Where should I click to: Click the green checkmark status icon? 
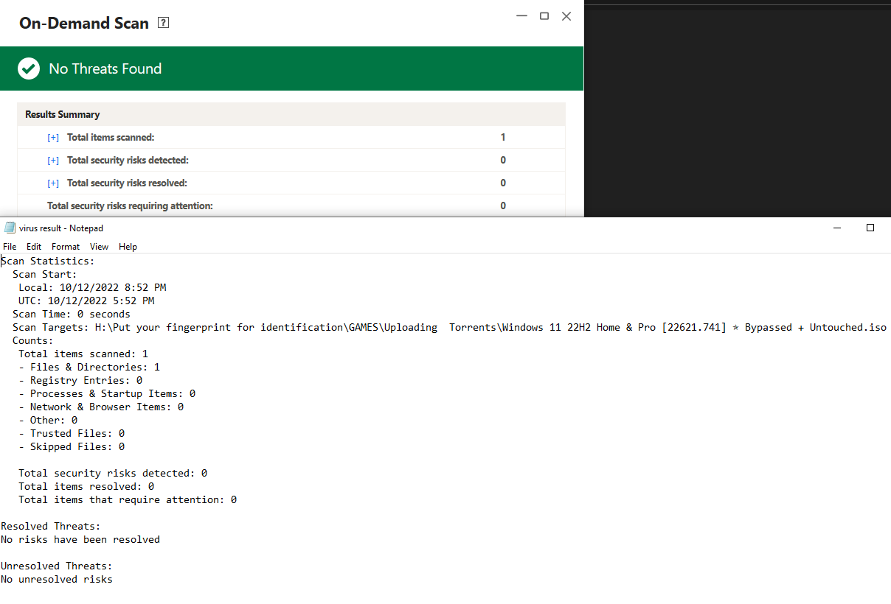29,69
